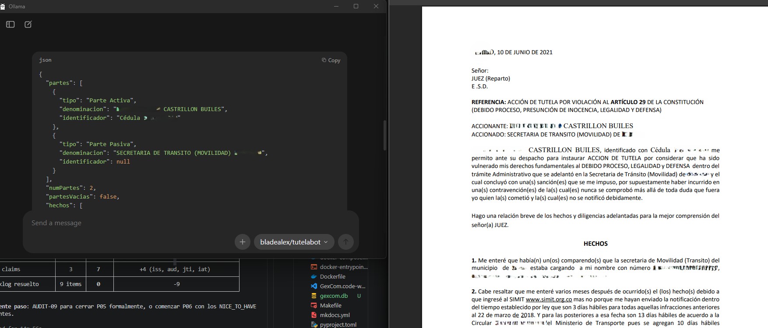Click JUEZ (Reparto) text in document
768x328 pixels.
point(491,79)
